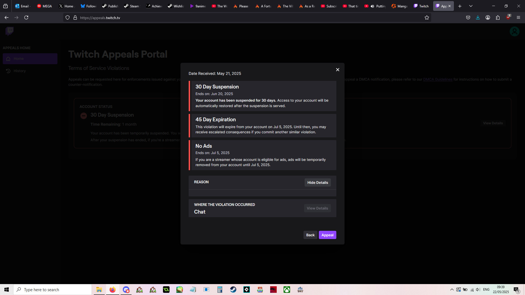Screen dimensions: 525x295
Task: Click the ENG language indicator
Action: (x=486, y=290)
